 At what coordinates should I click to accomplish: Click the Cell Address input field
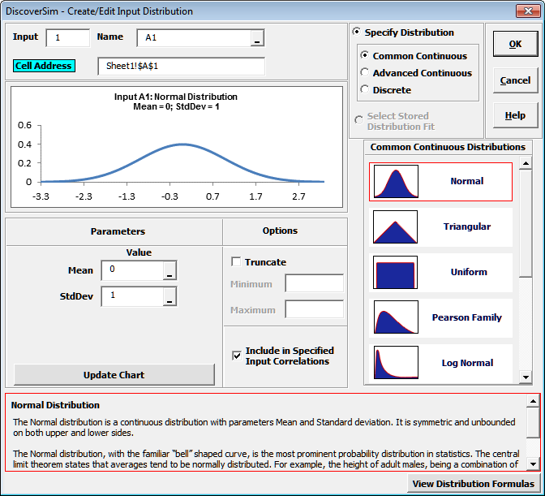[x=181, y=67]
